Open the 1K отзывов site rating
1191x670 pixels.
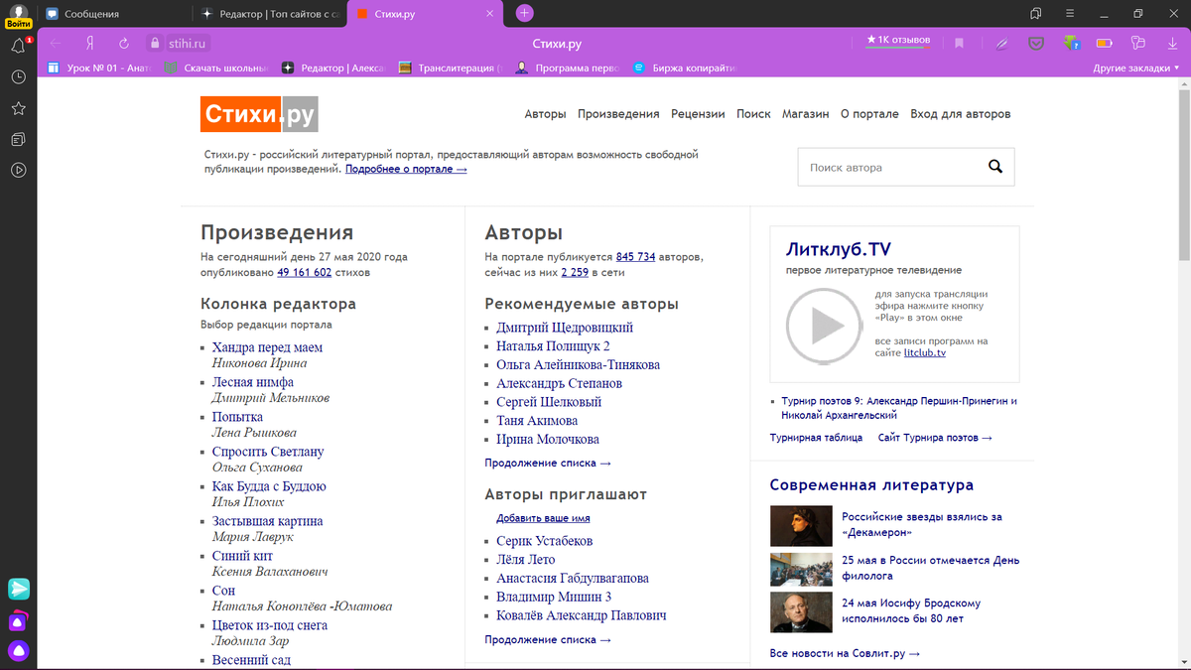[898, 41]
